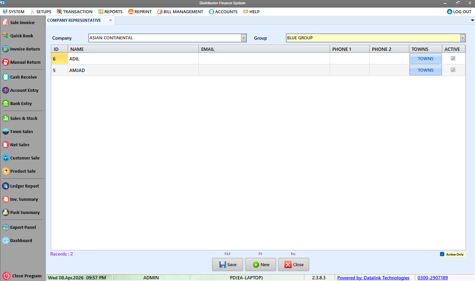Open Bank Entry in the sidebar

17,103
